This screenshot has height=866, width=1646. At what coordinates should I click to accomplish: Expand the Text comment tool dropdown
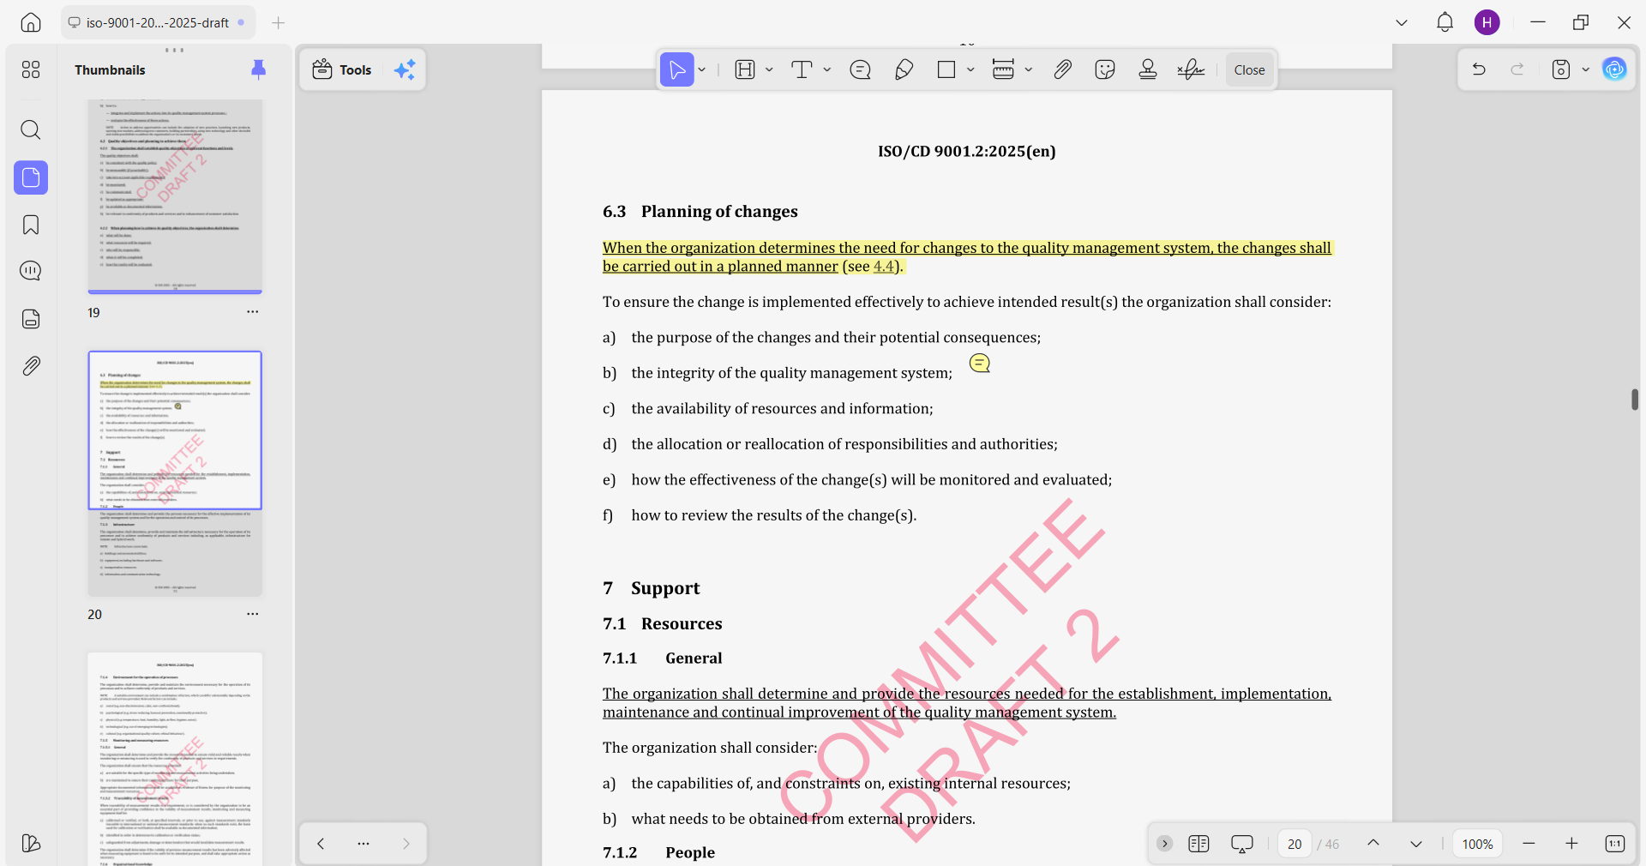826,69
